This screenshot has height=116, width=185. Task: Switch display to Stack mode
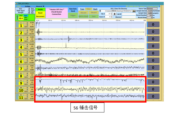[x=73, y=11]
